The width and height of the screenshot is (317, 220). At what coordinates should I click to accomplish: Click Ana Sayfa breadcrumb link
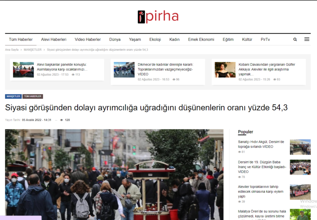(12, 50)
